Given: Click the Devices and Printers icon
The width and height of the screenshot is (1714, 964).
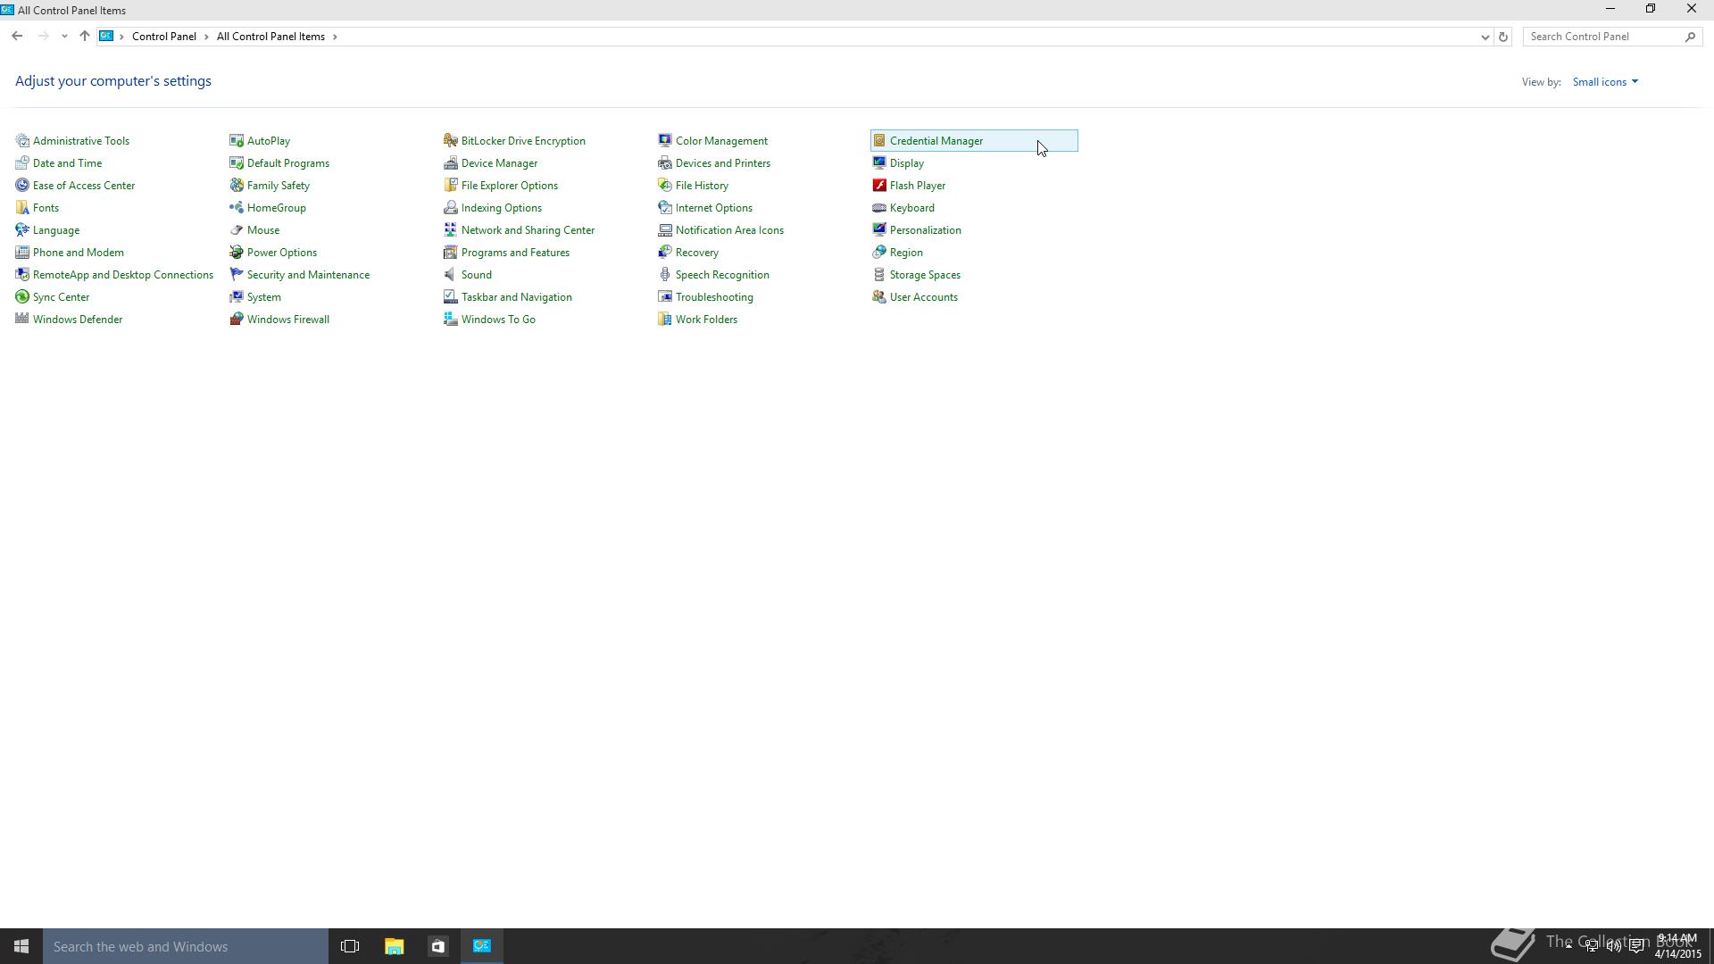Looking at the screenshot, I should [665, 163].
